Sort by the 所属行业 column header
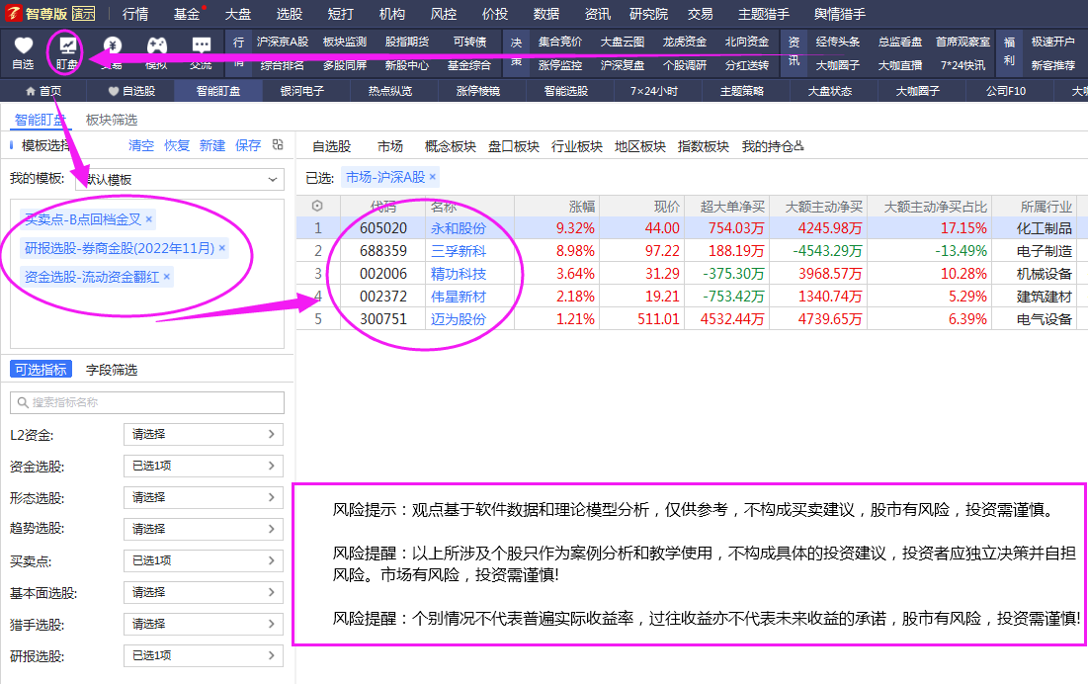The image size is (1088, 684). (1046, 207)
